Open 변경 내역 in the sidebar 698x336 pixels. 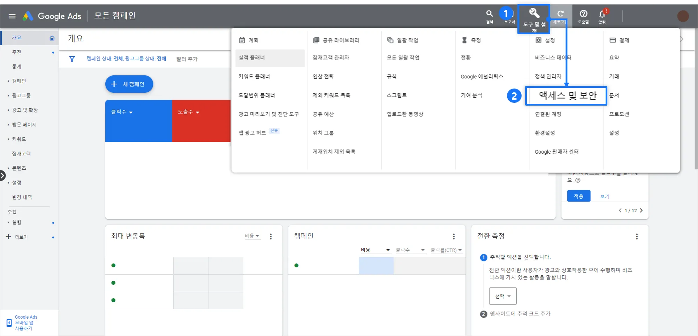pos(22,197)
